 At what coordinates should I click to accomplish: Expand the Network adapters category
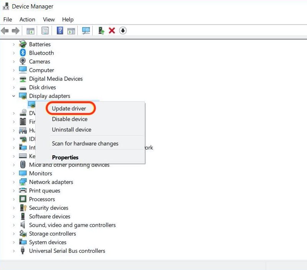pos(14,182)
